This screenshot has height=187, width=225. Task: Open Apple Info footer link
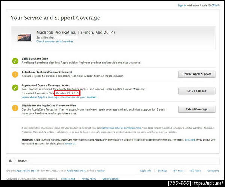click(x=145, y=171)
